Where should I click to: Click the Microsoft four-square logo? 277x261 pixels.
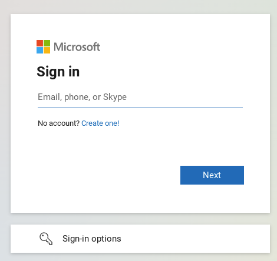point(43,46)
